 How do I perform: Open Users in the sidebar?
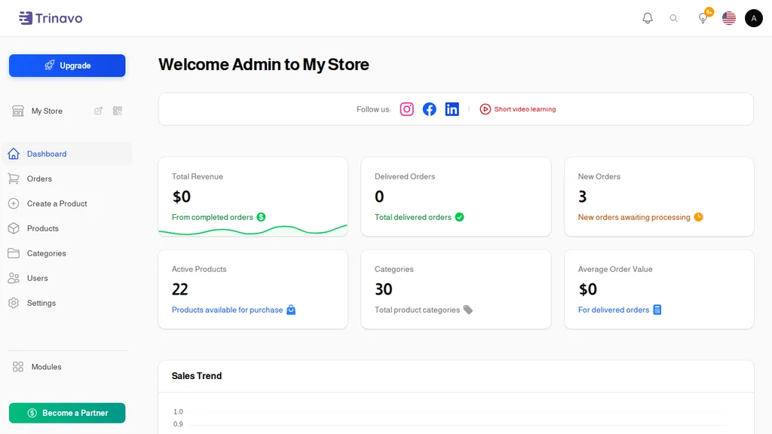[67, 278]
